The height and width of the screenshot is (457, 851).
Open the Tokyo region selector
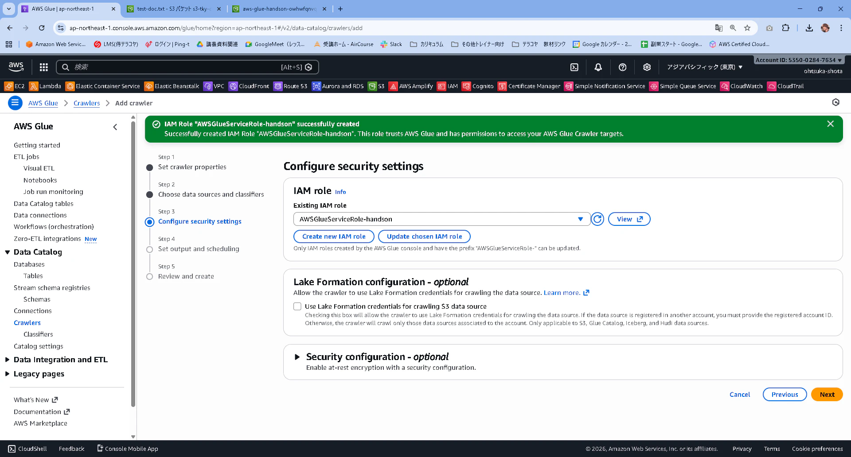705,67
